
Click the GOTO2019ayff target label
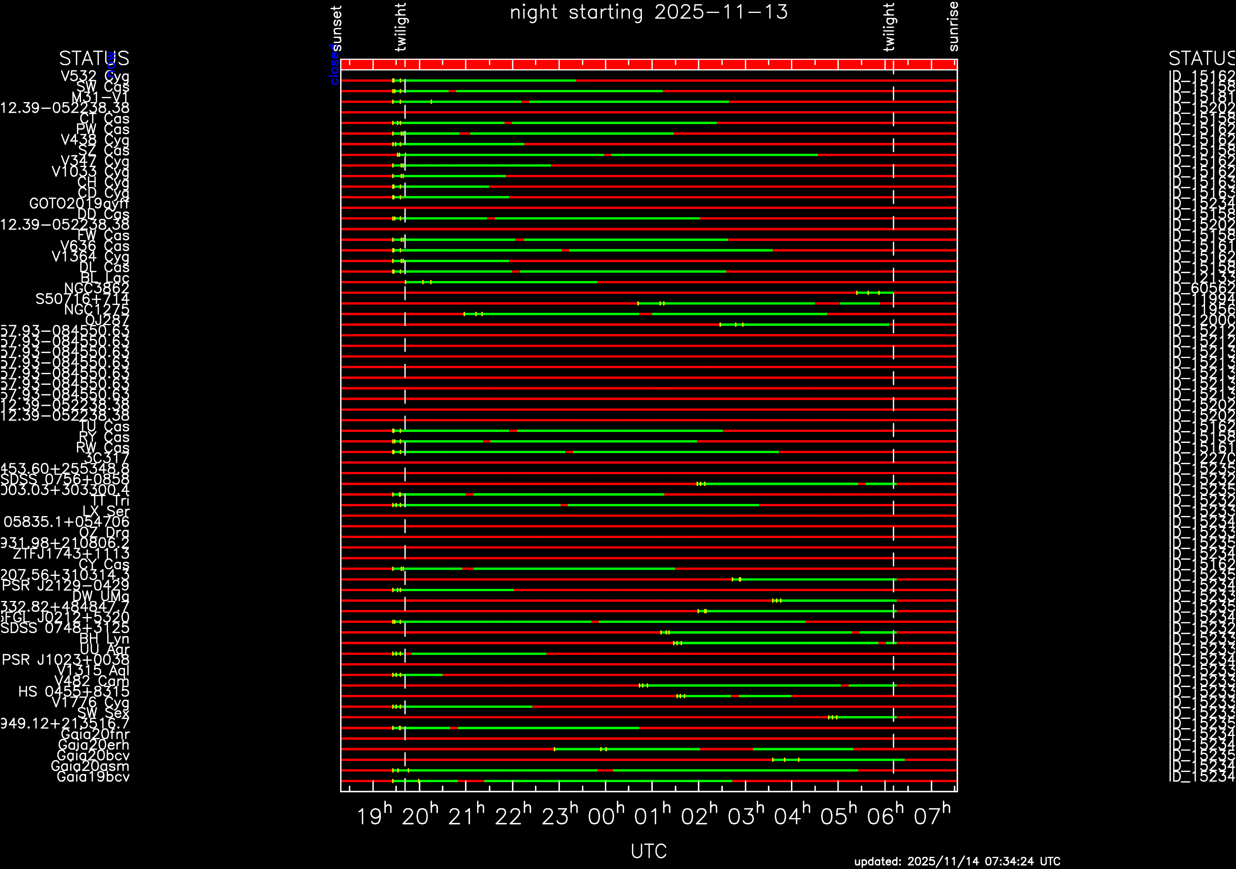click(79, 204)
